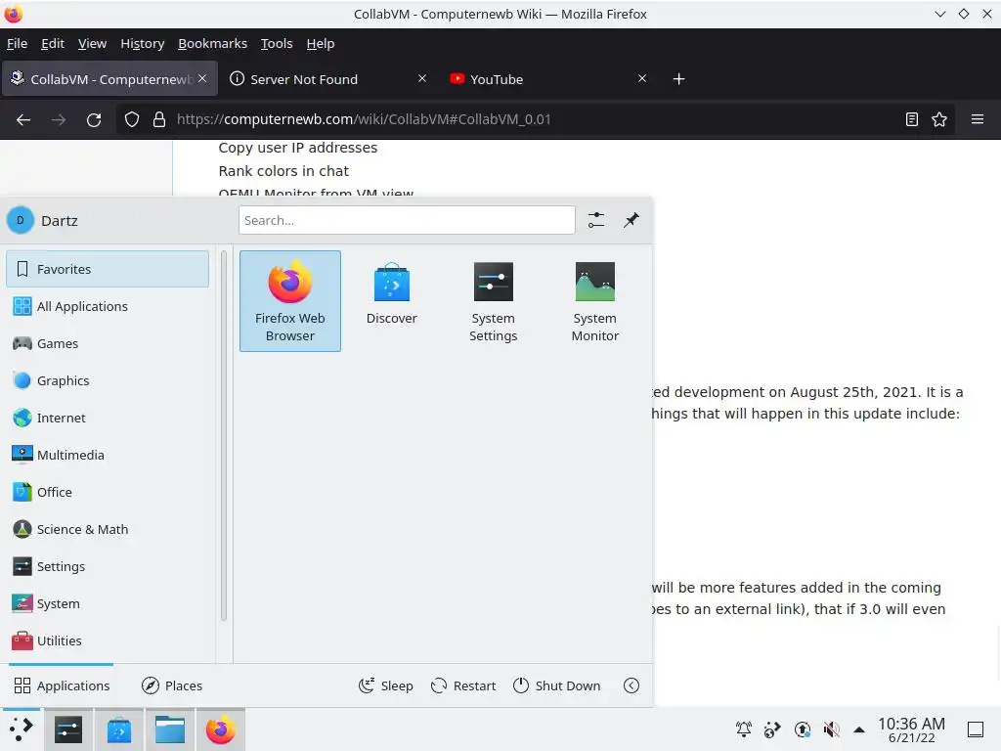
Task: Click Firefox icon in taskbar
Action: [220, 729]
